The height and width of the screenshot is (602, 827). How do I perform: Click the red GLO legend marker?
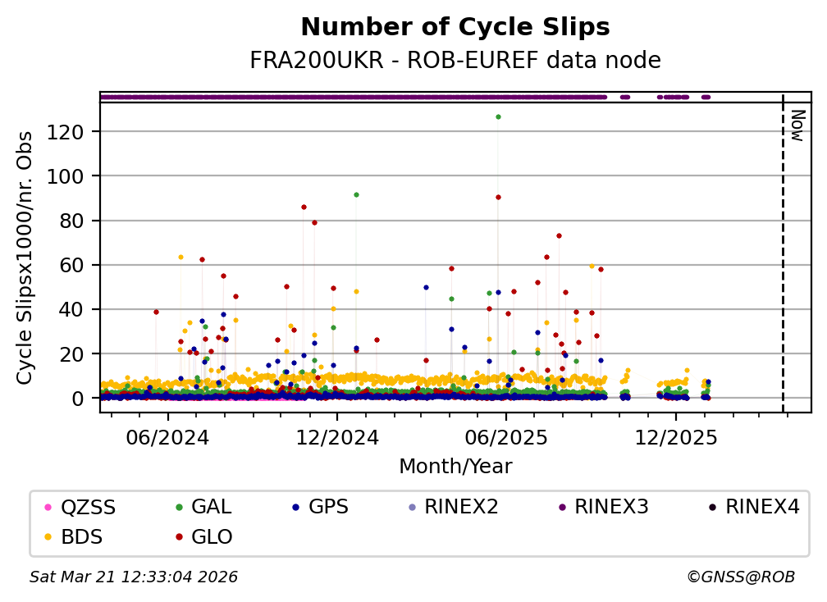[178, 537]
